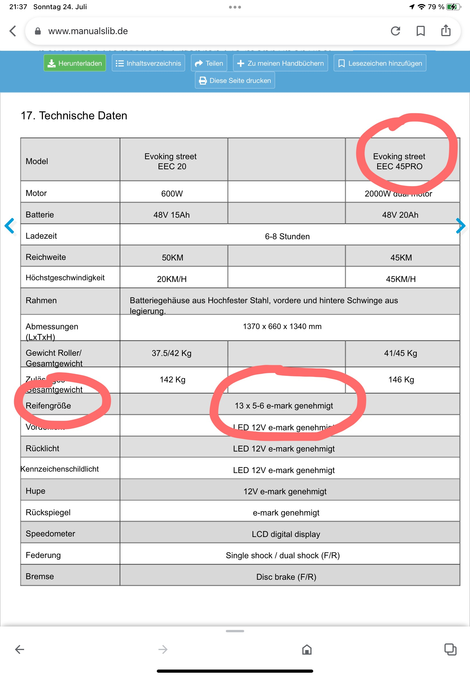470x677 pixels.
Task: Go to the next manual page arrow
Action: point(460,226)
